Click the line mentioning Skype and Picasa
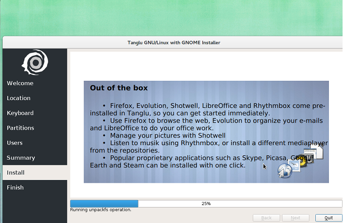Viewport: 343px width, 223px height. (212, 158)
